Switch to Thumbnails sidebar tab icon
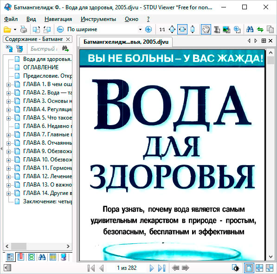Image resolution: width=277 pixels, height=274 pixels. pos(32,257)
